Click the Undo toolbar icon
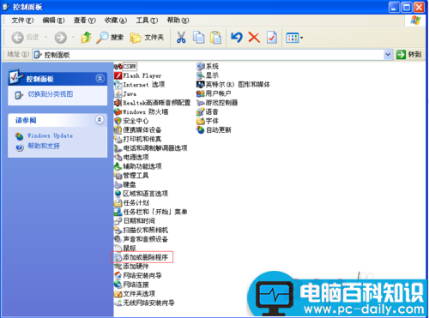The width and height of the screenshot is (429, 318). pos(237,38)
